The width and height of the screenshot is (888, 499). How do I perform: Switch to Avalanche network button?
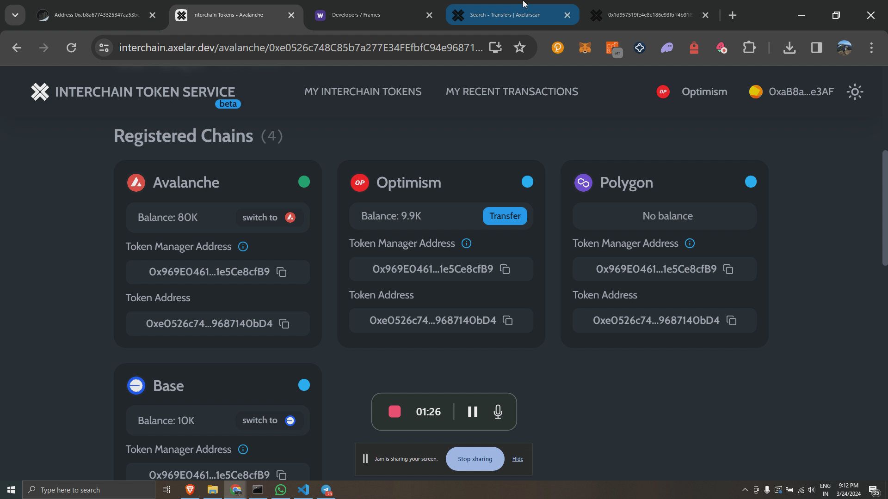click(x=269, y=218)
